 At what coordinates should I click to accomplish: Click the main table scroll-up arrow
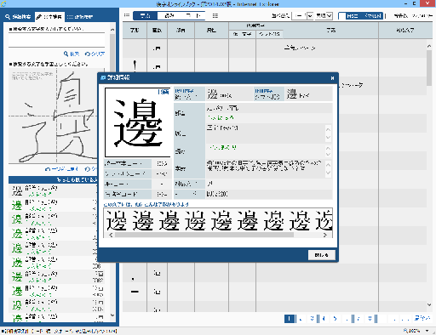click(x=429, y=46)
